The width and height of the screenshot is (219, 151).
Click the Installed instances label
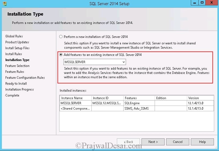pyautogui.click(x=73, y=91)
